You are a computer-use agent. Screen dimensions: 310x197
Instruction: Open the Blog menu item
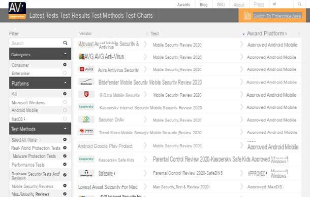[204, 5]
